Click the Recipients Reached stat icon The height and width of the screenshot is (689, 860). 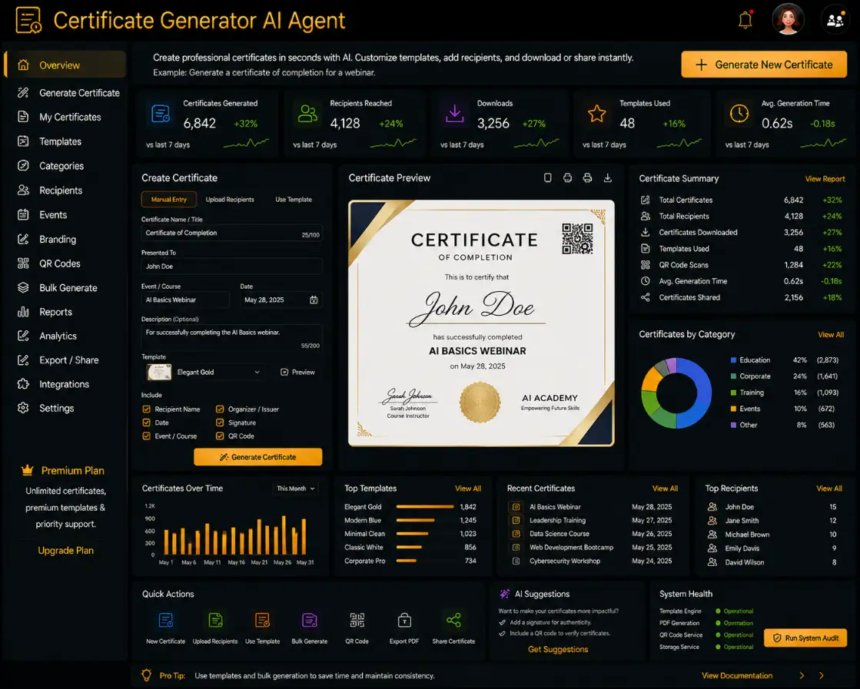[x=307, y=114]
